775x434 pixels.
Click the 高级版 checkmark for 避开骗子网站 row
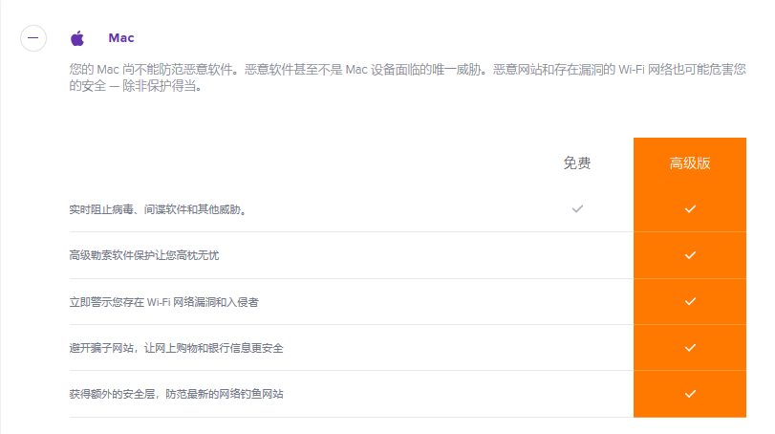pyautogui.click(x=690, y=348)
